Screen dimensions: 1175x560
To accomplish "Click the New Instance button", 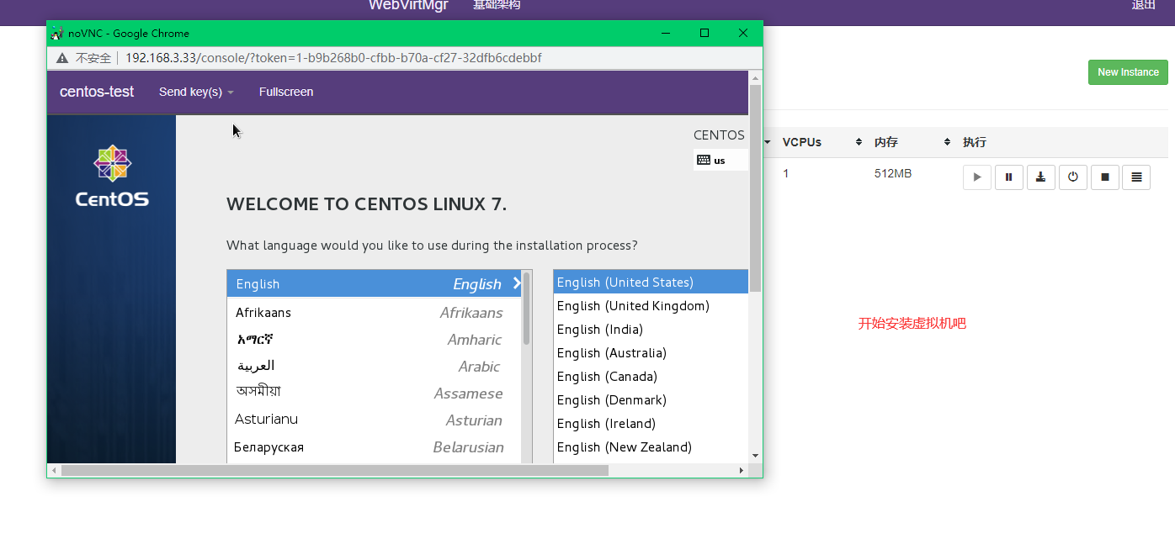I will click(1128, 72).
